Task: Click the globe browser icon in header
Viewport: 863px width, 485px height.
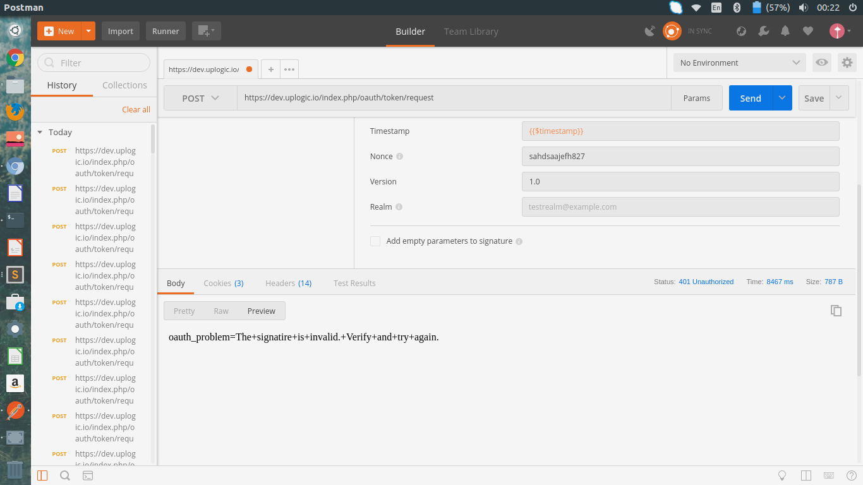Action: pos(742,31)
